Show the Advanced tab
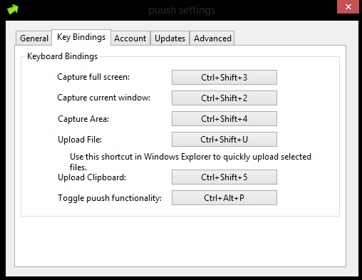This screenshot has height=280, width=362. [x=212, y=38]
